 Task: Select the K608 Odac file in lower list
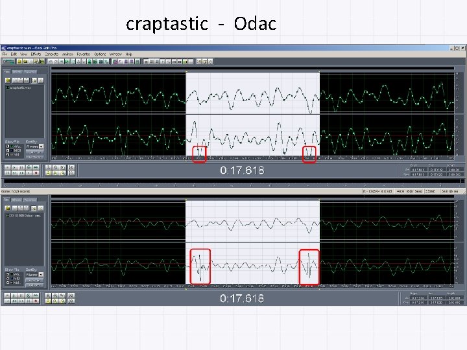point(23,215)
